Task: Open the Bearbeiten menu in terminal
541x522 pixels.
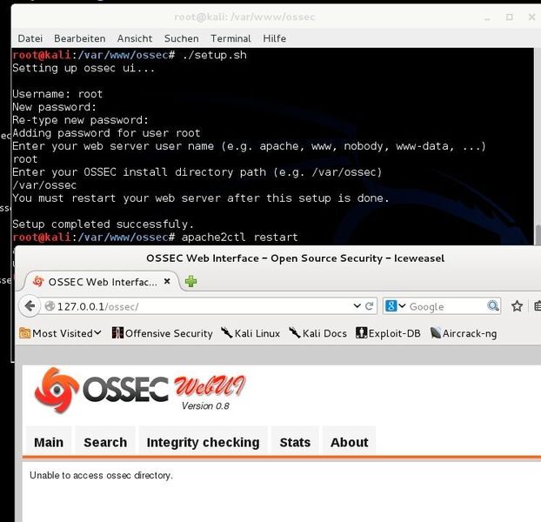Action: click(80, 38)
